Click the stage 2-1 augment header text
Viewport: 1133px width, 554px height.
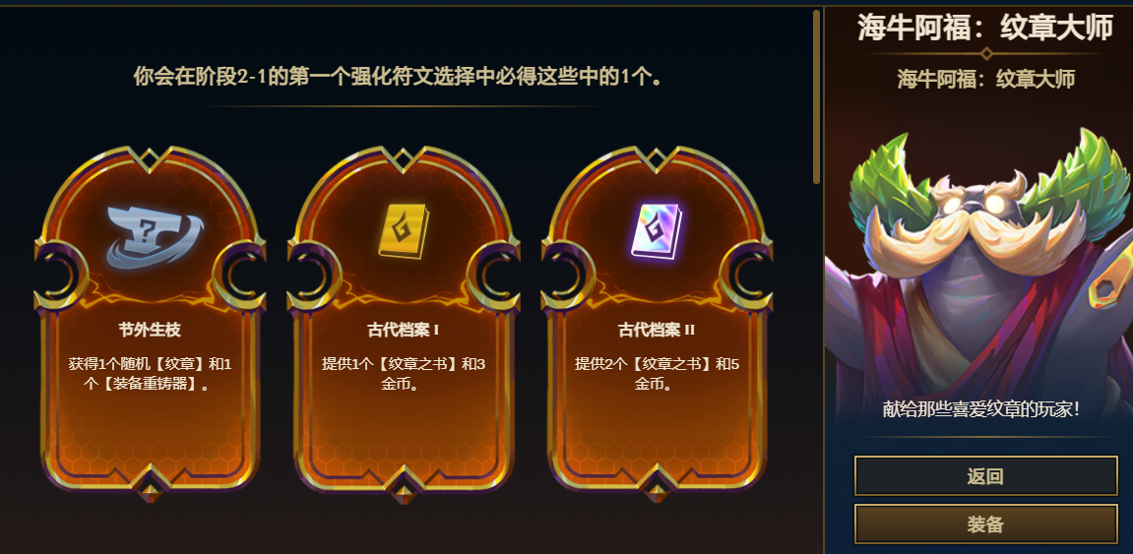[x=398, y=76]
